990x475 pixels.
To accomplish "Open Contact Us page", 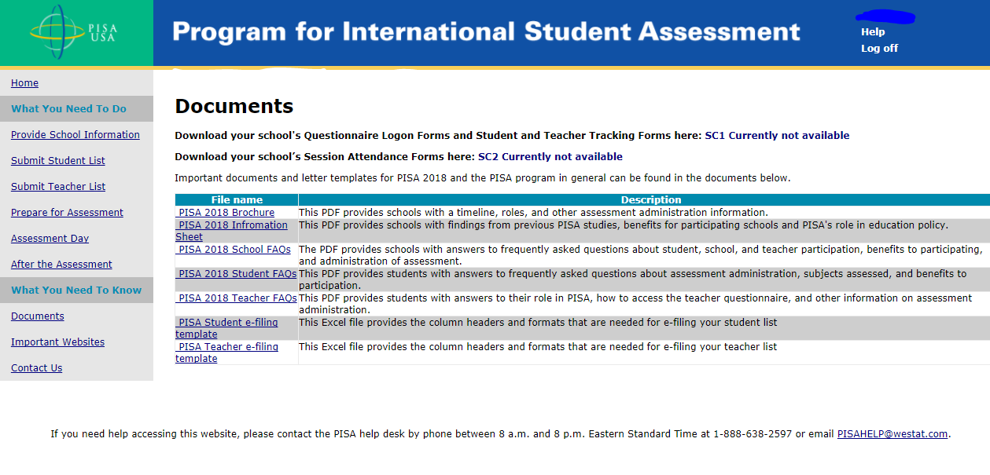I will click(36, 368).
